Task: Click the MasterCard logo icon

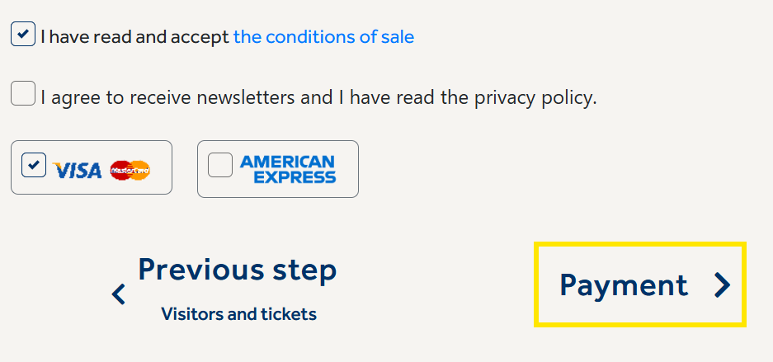Action: click(130, 170)
